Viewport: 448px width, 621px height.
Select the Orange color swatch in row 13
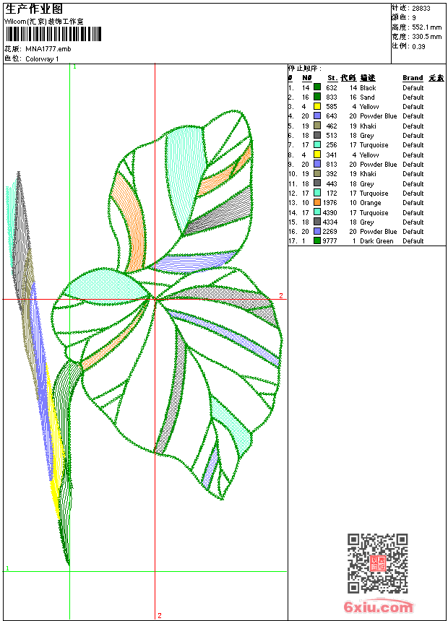tap(317, 203)
